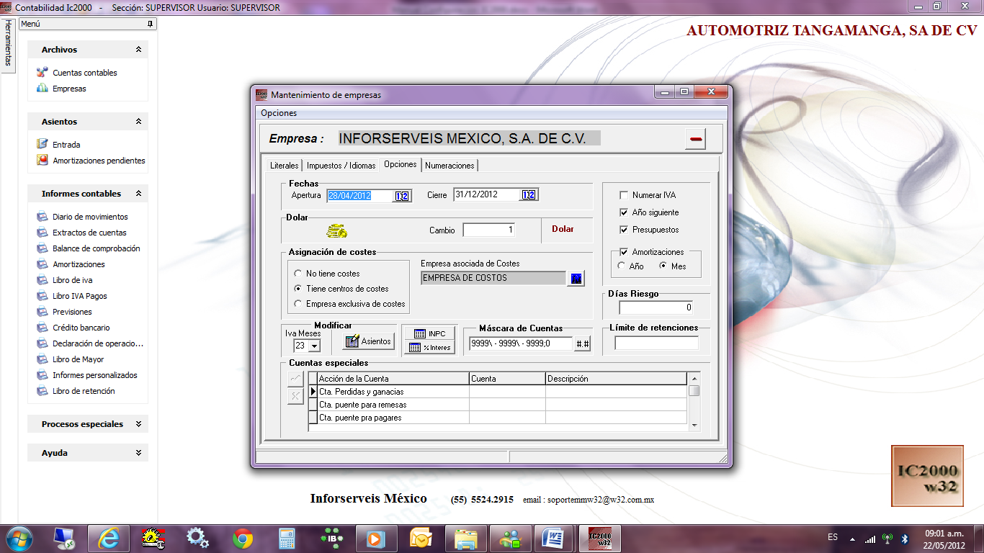This screenshot has height=553, width=984.
Task: Toggle the Amortizaciones checkbox
Action: point(624,252)
